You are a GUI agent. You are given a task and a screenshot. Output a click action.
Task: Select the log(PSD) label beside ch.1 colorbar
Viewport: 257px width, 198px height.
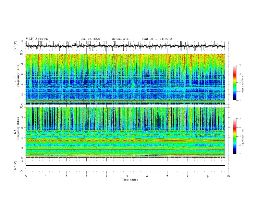pos(243,84)
